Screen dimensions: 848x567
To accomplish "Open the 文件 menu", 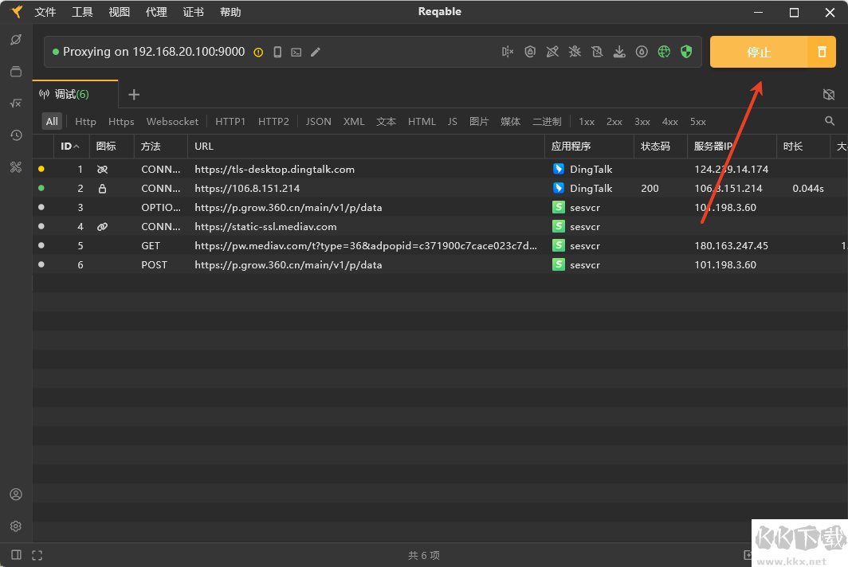I will point(45,12).
